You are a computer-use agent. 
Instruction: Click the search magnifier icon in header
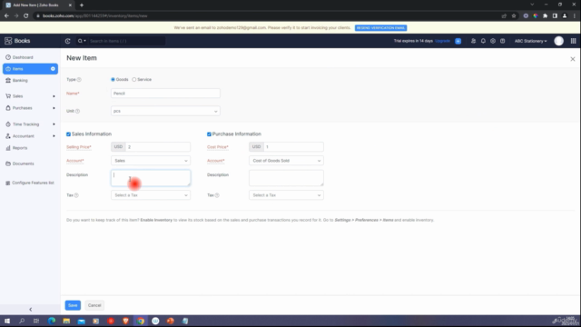[80, 41]
